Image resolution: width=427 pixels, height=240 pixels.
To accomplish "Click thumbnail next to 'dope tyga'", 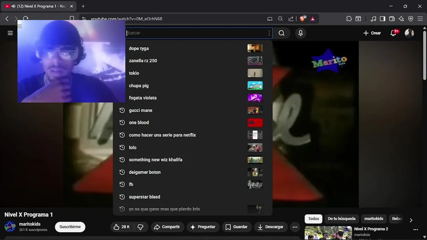I will (x=255, y=48).
